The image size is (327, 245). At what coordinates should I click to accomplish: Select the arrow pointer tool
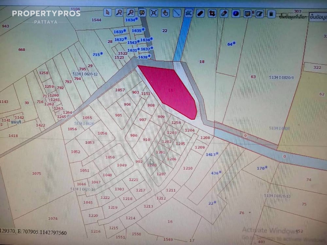pyautogui.click(x=108, y=13)
